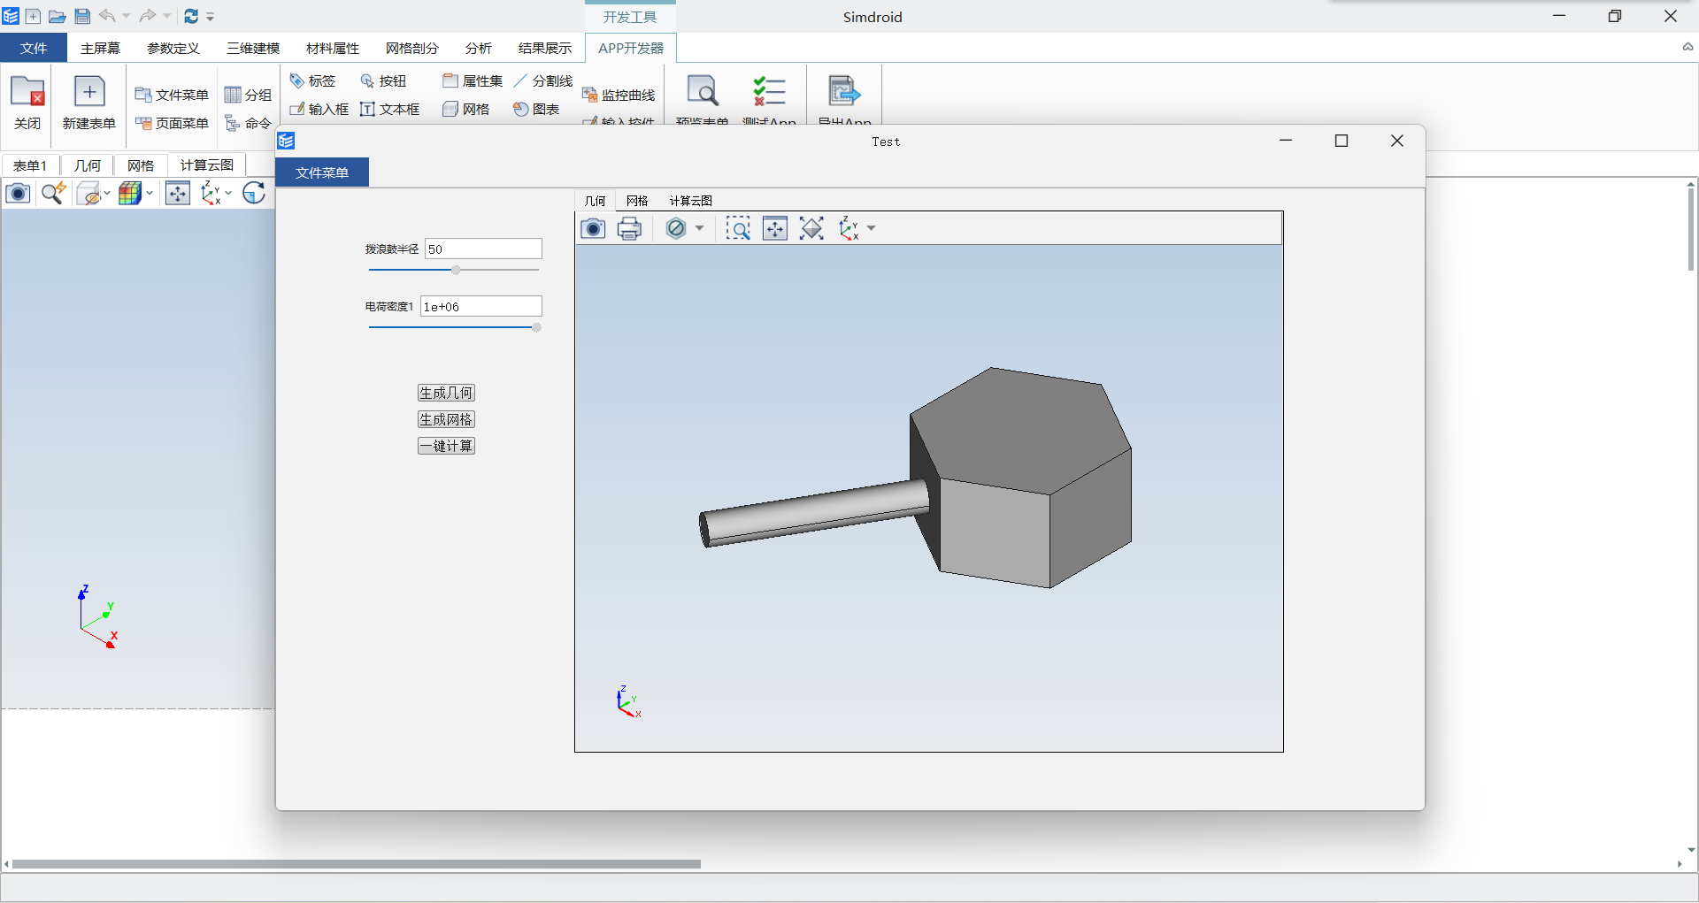Click the fit view icon in main window toolbar
This screenshot has height=903, width=1699.
click(178, 193)
